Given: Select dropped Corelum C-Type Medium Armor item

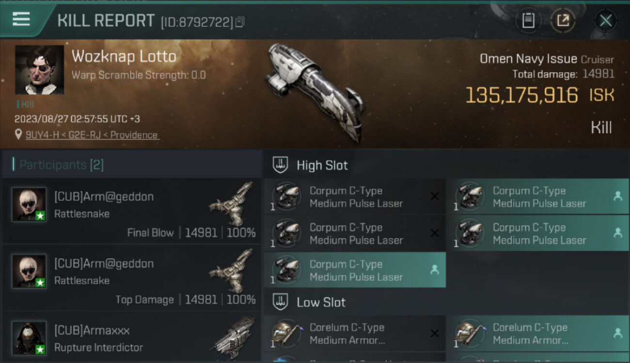Looking at the screenshot, I should pos(538,333).
